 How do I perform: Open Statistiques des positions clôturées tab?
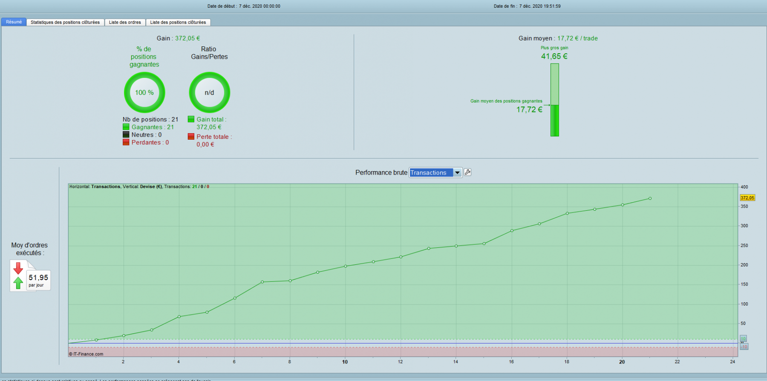[x=65, y=22]
